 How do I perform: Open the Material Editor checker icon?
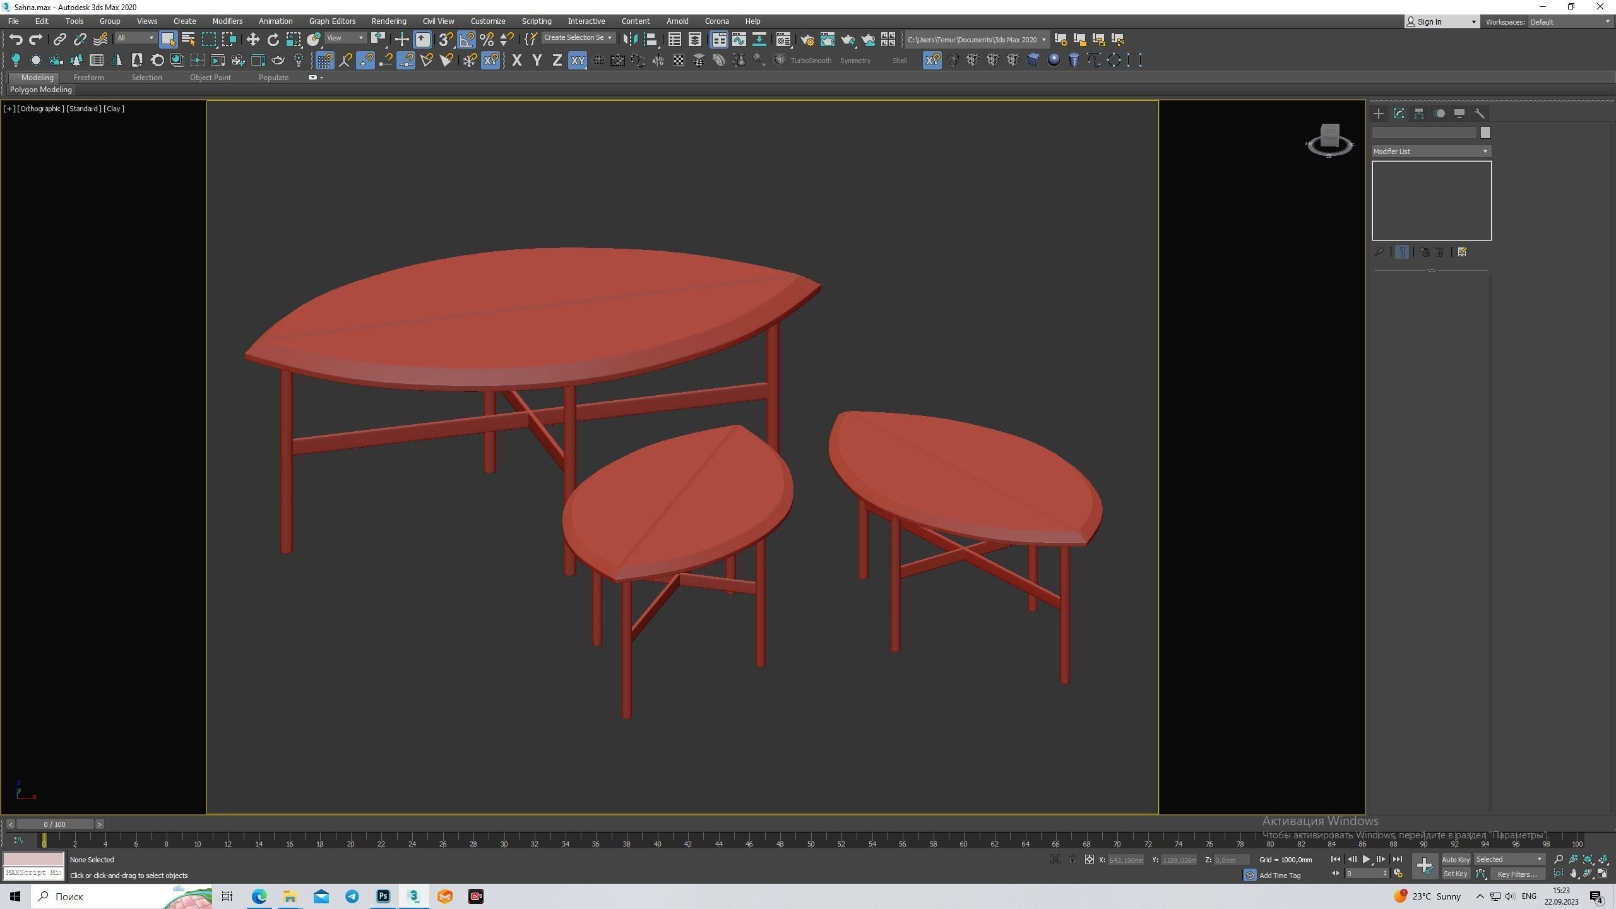(783, 39)
